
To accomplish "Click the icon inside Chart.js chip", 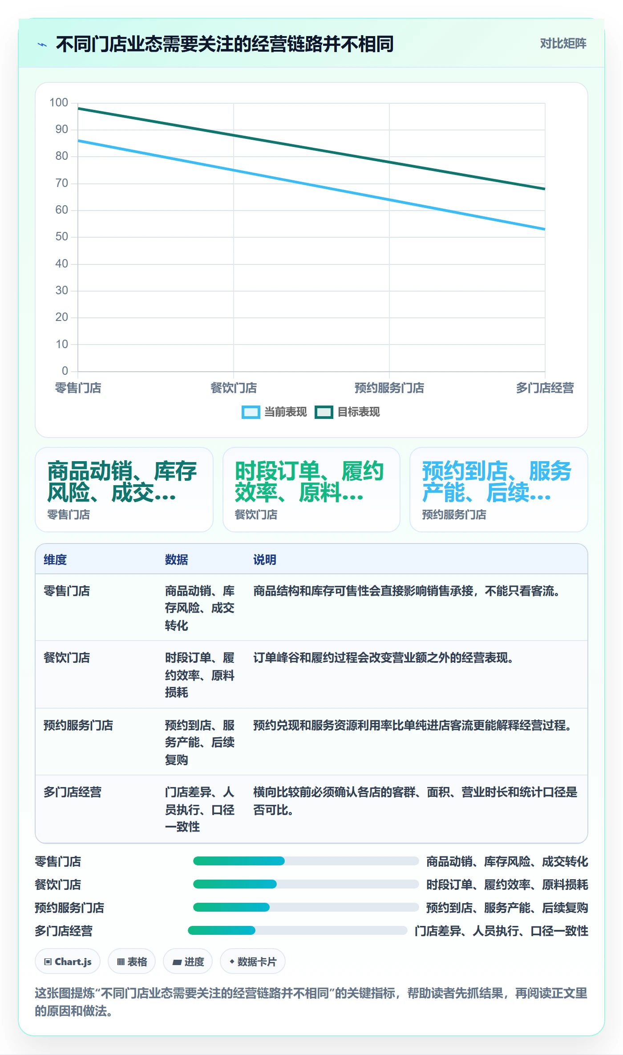I will click(x=48, y=962).
